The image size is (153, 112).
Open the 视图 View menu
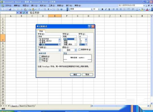[26, 6]
